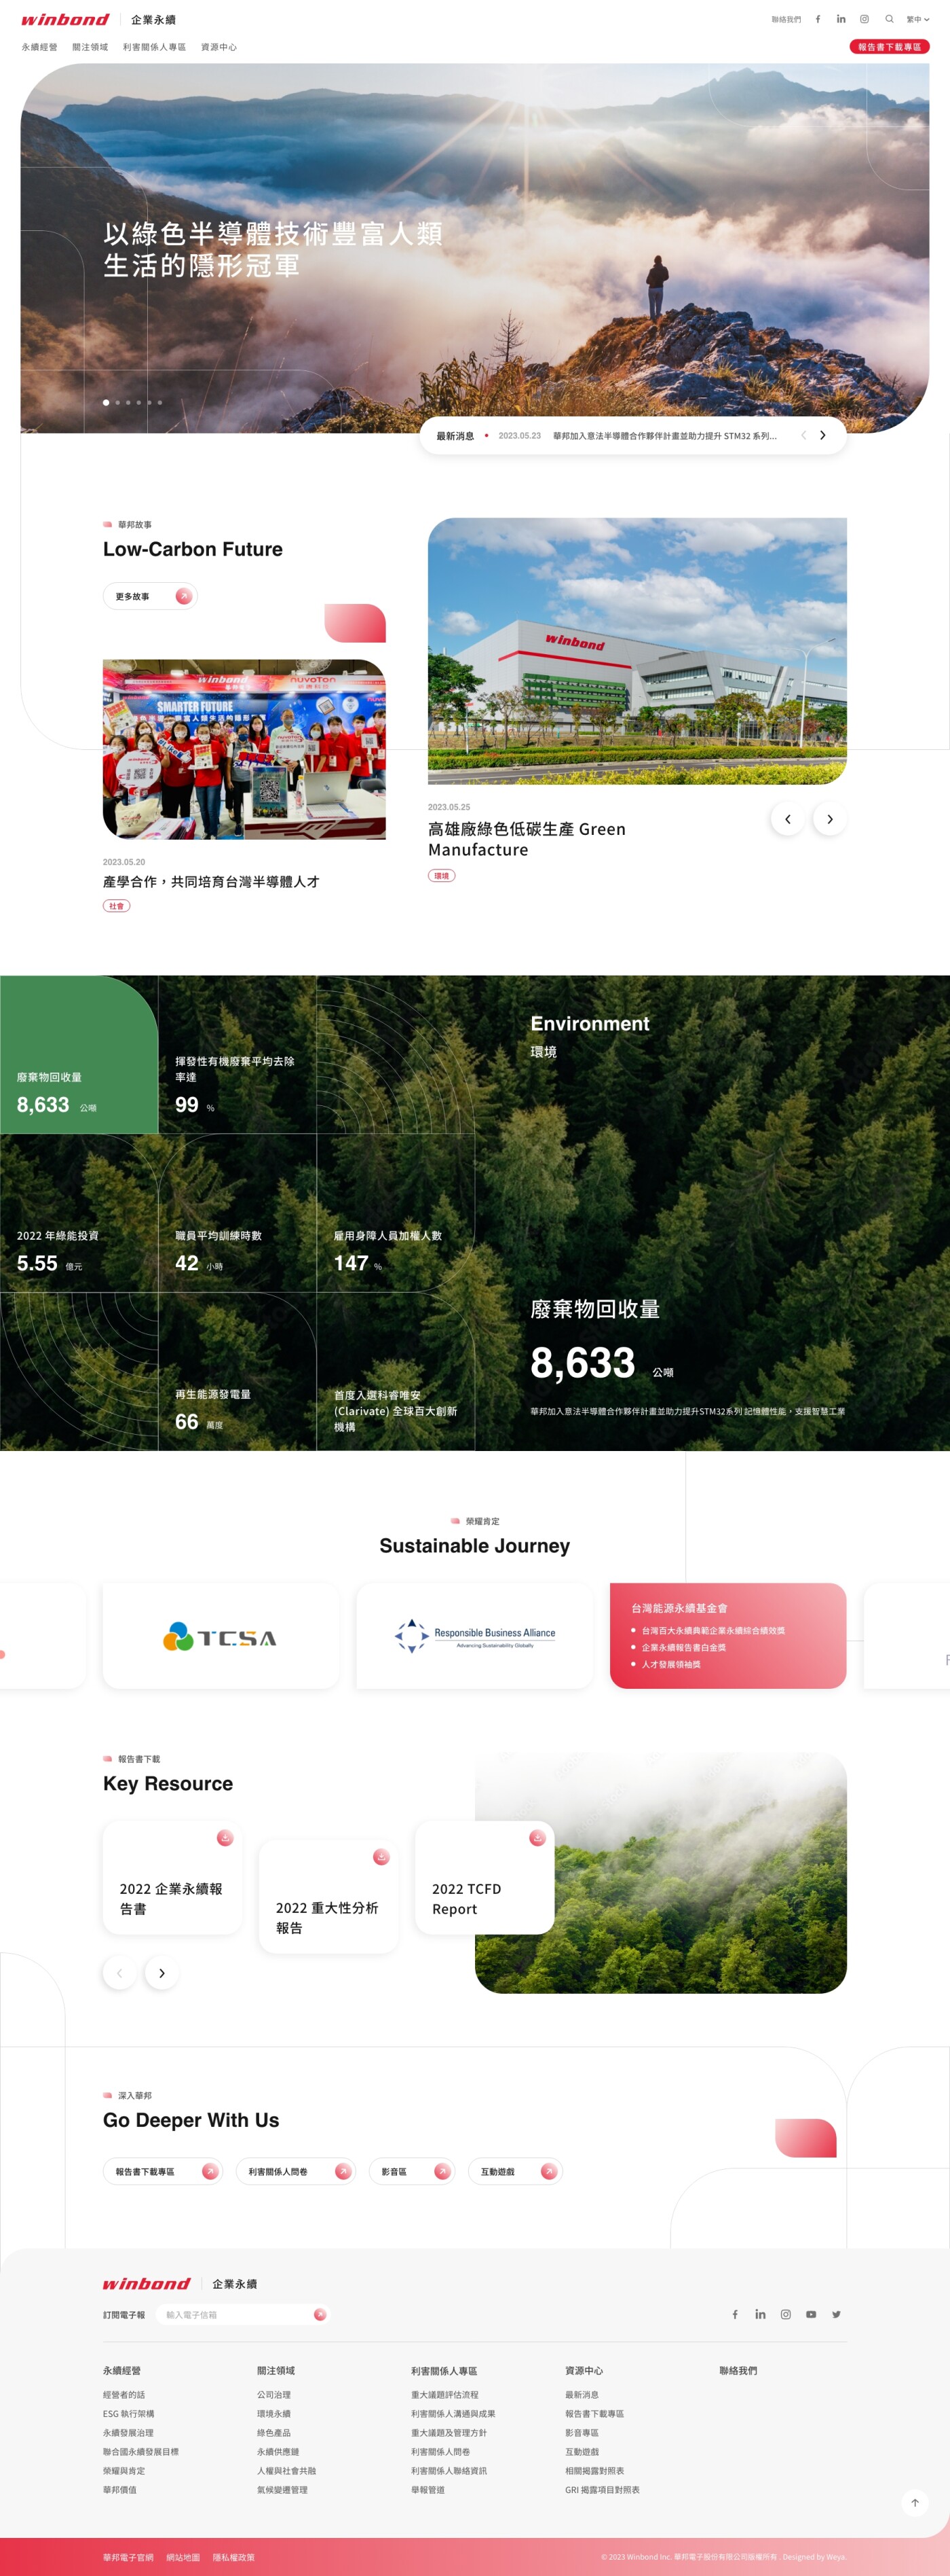Open footer link 氣候變遷管理
Viewport: 950px width, 2576px height.
click(x=283, y=2490)
